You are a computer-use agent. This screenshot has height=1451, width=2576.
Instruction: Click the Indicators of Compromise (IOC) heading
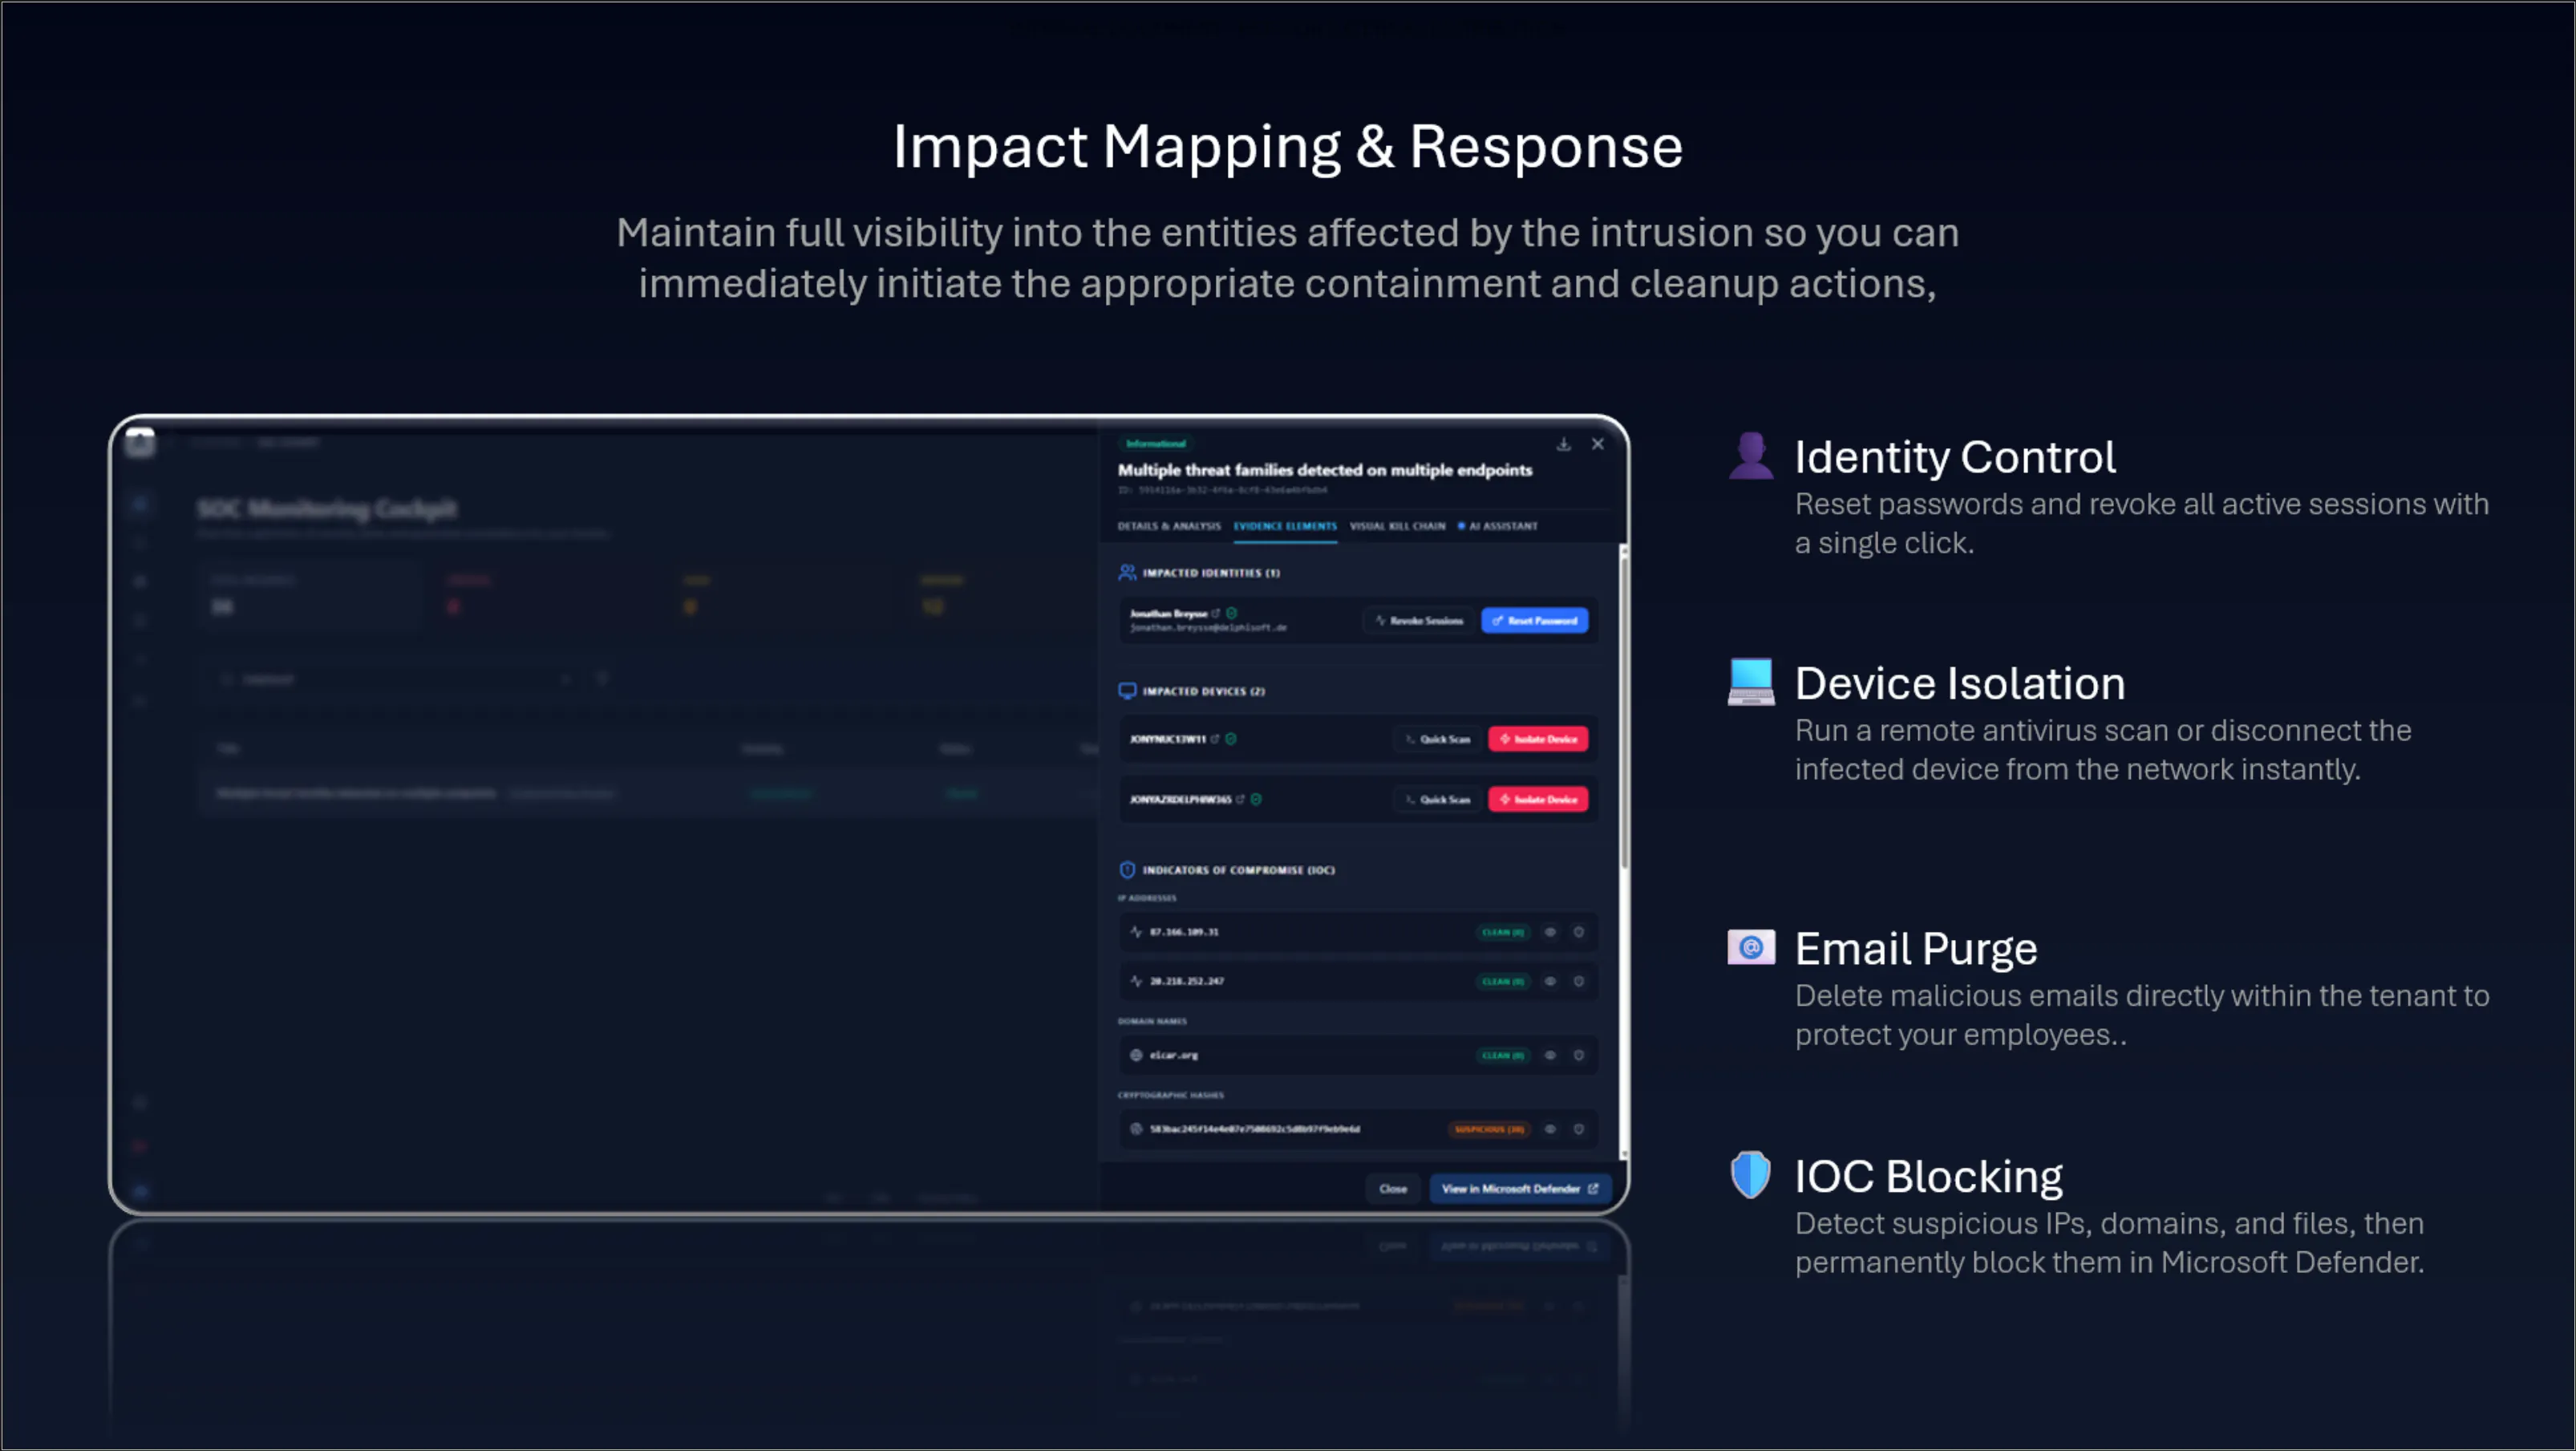click(x=1239, y=870)
